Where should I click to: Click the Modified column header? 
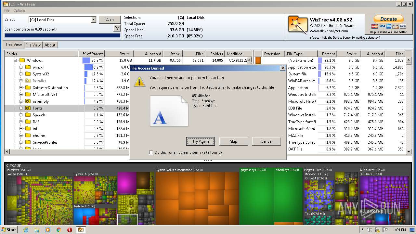(x=239, y=54)
